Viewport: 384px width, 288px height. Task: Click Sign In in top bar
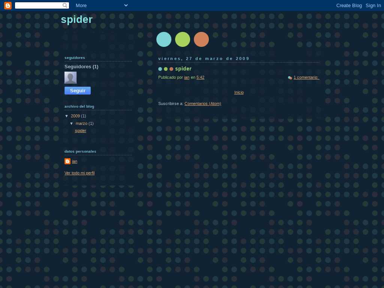point(373,5)
